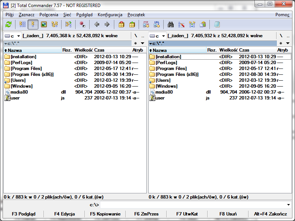
Task: Click the F6 ZmPrzes button
Action: tap(146, 214)
